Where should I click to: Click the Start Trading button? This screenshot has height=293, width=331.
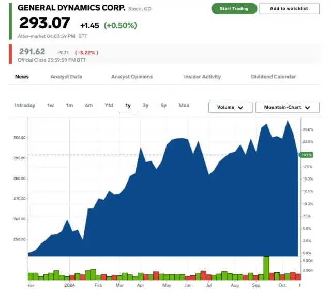(233, 9)
